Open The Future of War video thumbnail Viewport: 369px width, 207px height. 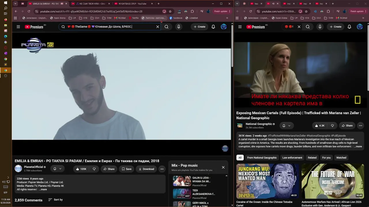(x=333, y=181)
